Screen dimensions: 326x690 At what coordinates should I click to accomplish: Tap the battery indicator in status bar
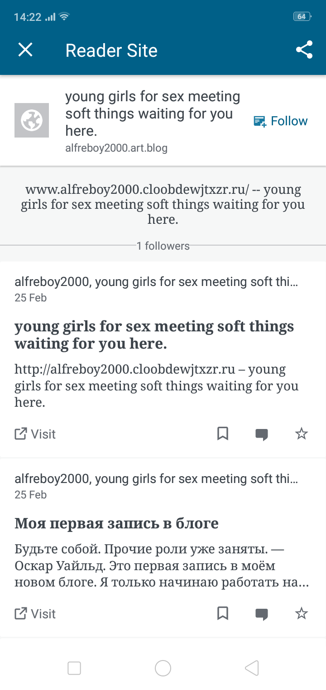302,17
